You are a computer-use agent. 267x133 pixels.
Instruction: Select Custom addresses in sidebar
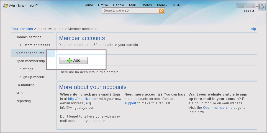tap(35, 45)
